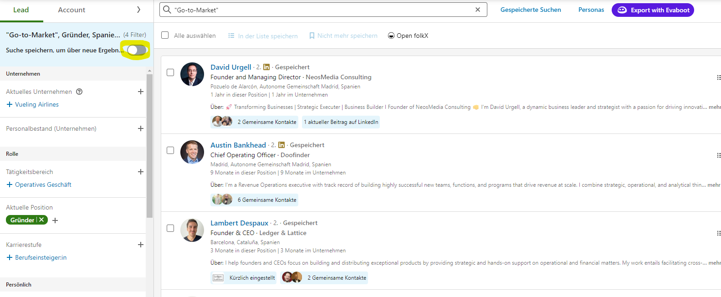Screen dimensions: 721x297
Task: Open Lambert Despaux's profile link
Action: [x=240, y=223]
